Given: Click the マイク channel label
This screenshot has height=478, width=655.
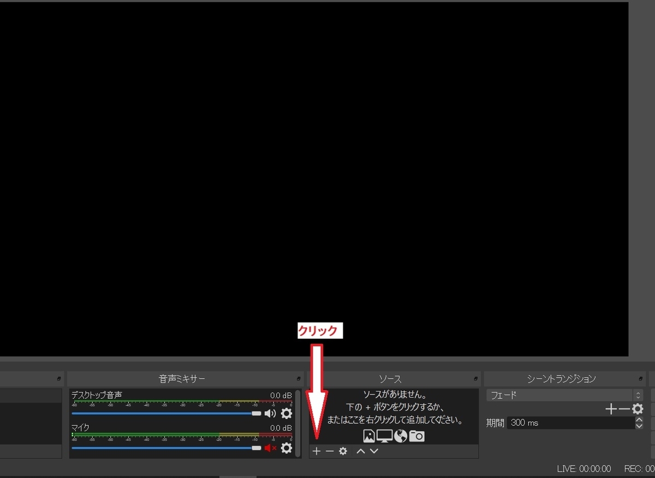Looking at the screenshot, I should pos(80,428).
